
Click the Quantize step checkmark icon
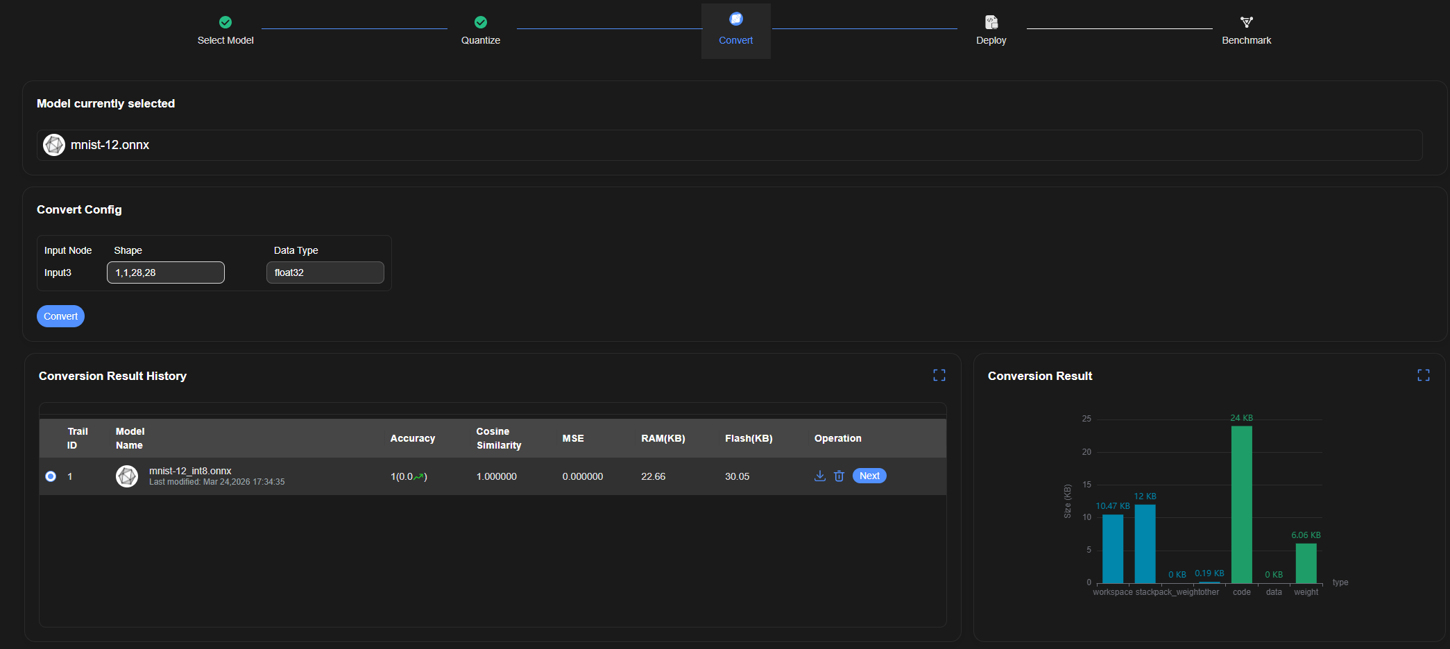click(x=481, y=22)
